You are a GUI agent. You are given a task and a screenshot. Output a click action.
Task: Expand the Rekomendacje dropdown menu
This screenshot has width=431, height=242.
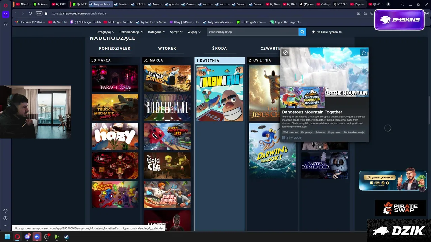131,32
